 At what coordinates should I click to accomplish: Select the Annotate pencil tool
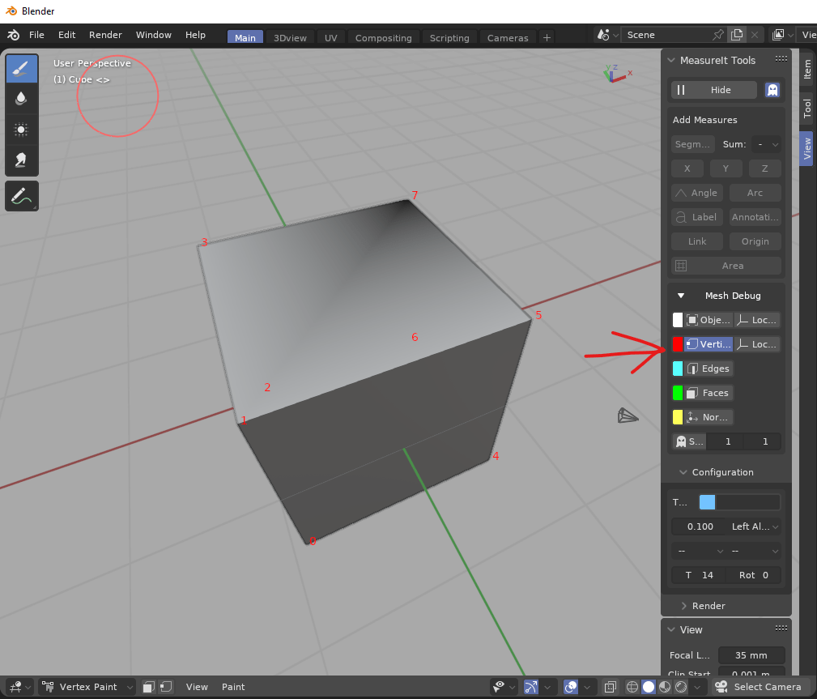coord(21,196)
